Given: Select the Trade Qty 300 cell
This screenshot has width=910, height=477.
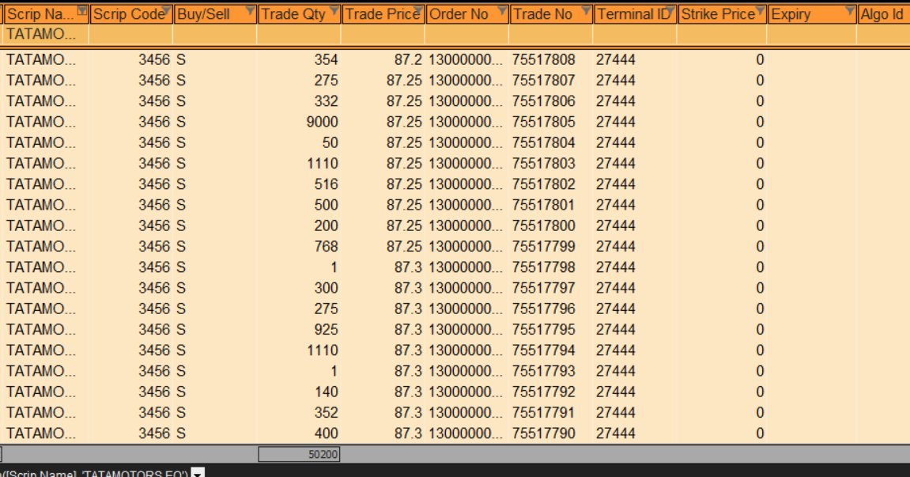Looking at the screenshot, I should click(299, 288).
